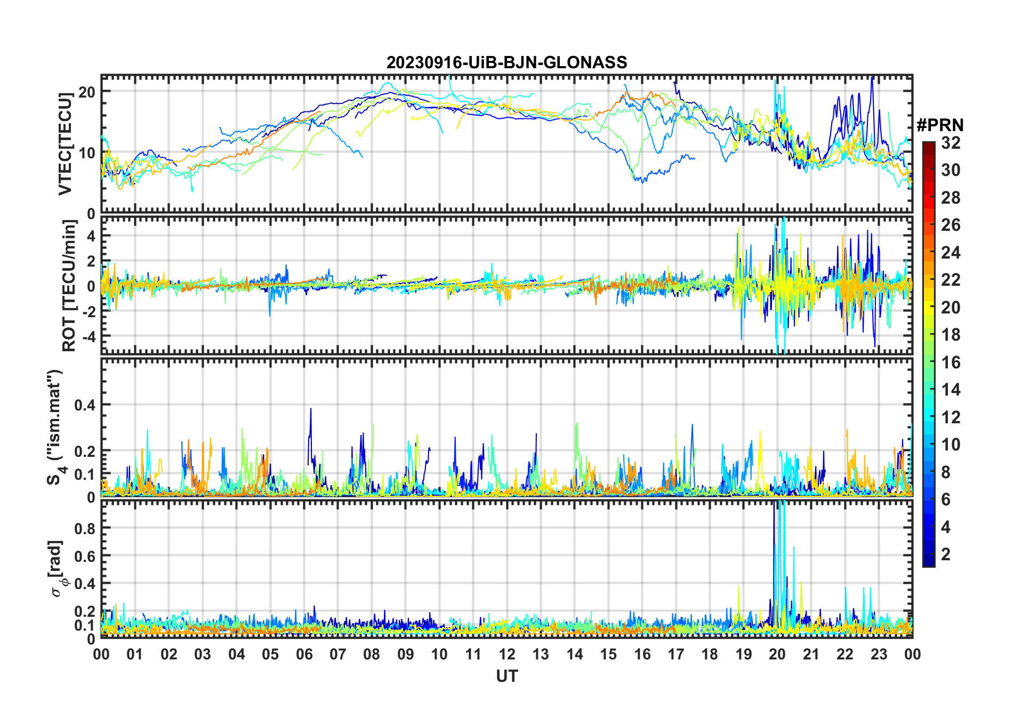
Task: Click the VTEC[TECU] y-axis label
Action: point(65,144)
